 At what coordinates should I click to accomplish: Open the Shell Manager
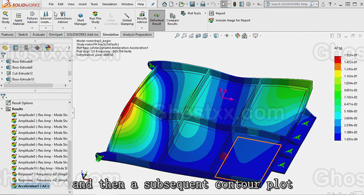[81, 19]
